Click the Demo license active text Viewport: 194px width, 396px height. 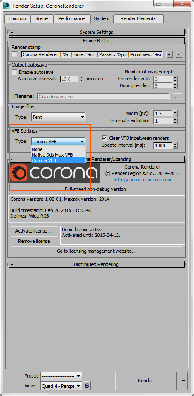(x=83, y=230)
